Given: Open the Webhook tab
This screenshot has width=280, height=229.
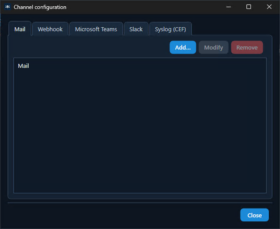Looking at the screenshot, I should coord(51,29).
